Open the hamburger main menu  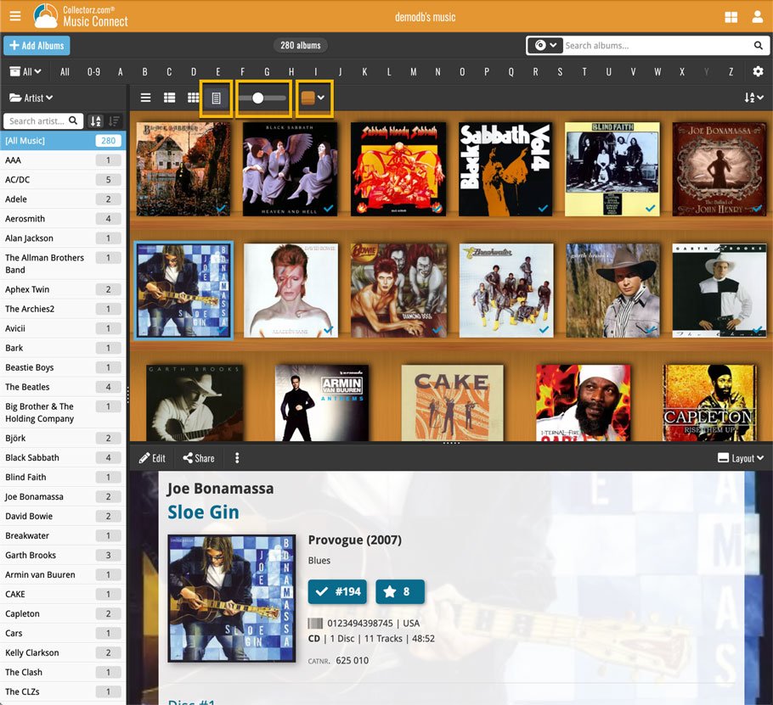(x=15, y=16)
